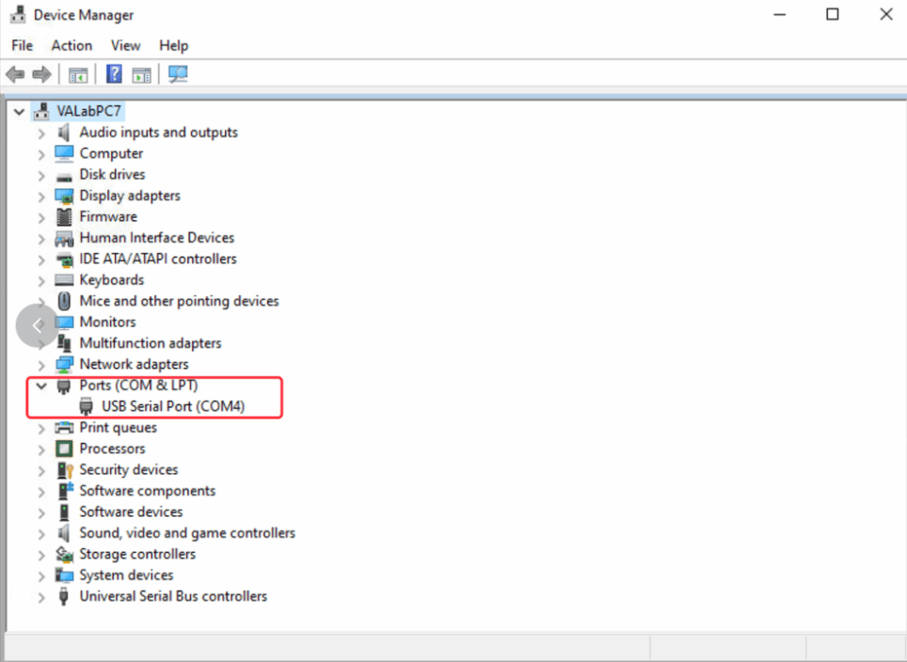Click Scan for hardware changes icon

(x=178, y=74)
